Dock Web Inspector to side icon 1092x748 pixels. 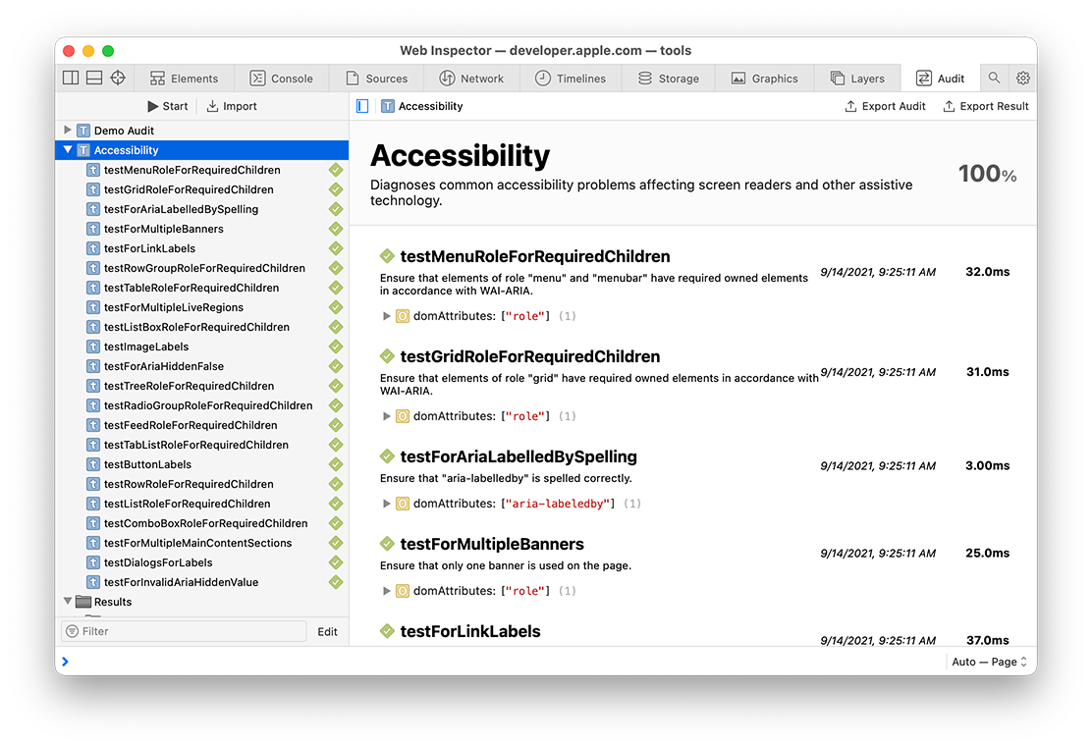coord(71,79)
